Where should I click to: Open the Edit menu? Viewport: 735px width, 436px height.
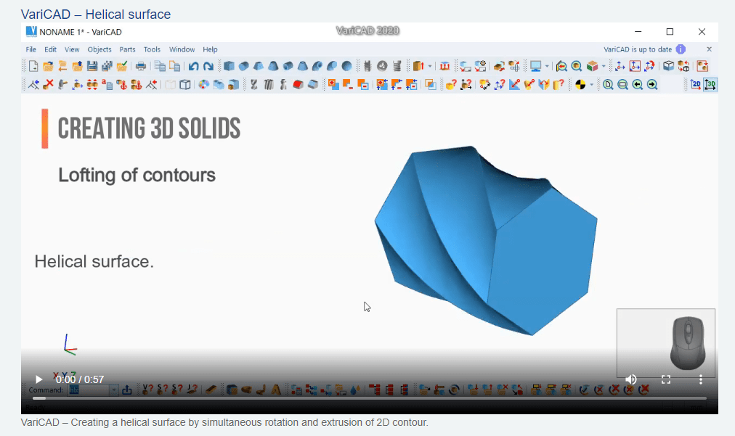point(50,49)
